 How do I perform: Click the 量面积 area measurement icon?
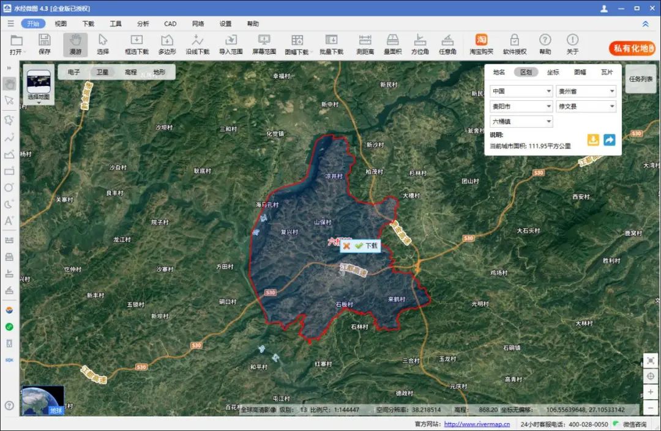(x=392, y=44)
